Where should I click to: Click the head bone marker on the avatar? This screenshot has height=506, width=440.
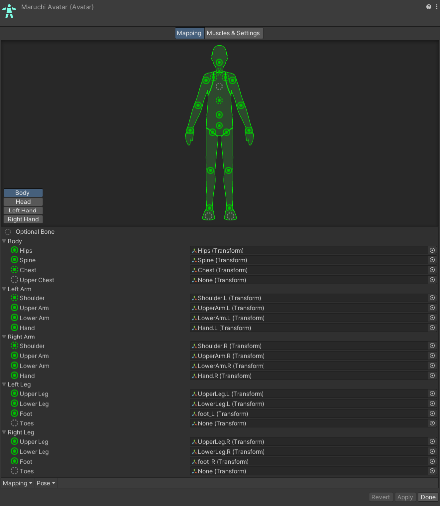point(220,63)
